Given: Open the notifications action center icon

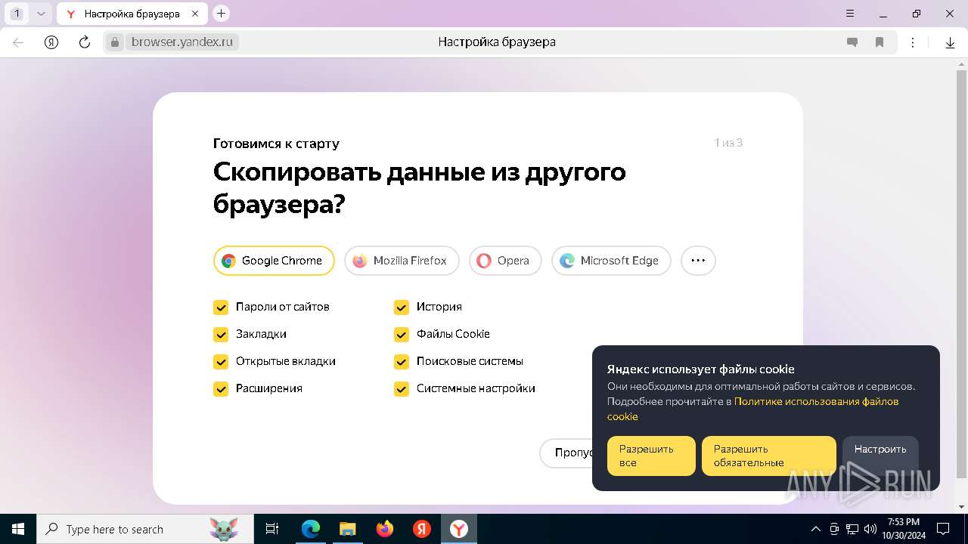Looking at the screenshot, I should (x=943, y=529).
